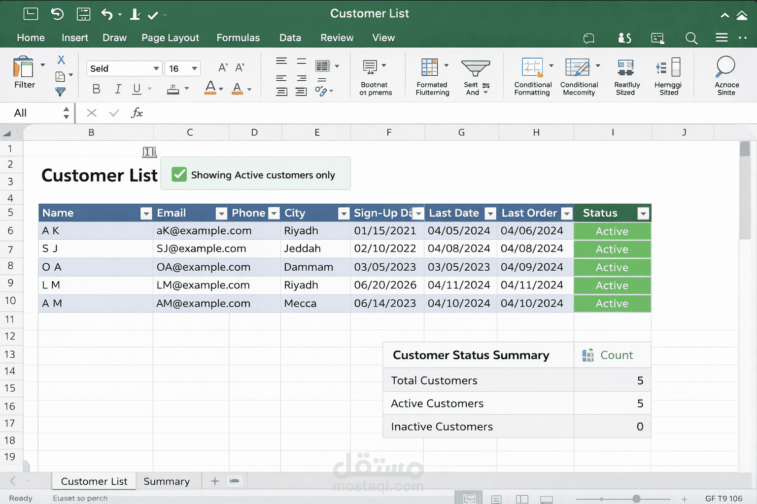Click the Count pivot icon

click(588, 355)
